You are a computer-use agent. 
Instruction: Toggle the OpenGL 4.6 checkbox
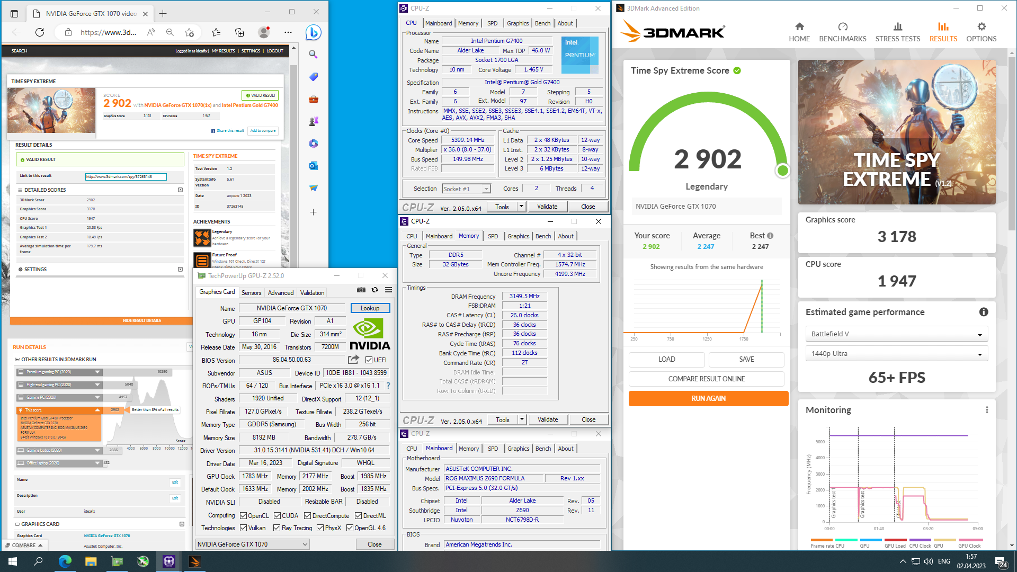(x=350, y=528)
